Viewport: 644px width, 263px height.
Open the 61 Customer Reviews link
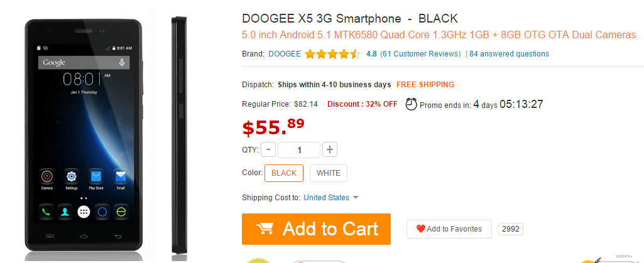[x=420, y=54]
